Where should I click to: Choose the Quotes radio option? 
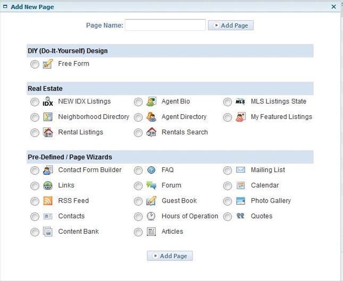point(228,217)
